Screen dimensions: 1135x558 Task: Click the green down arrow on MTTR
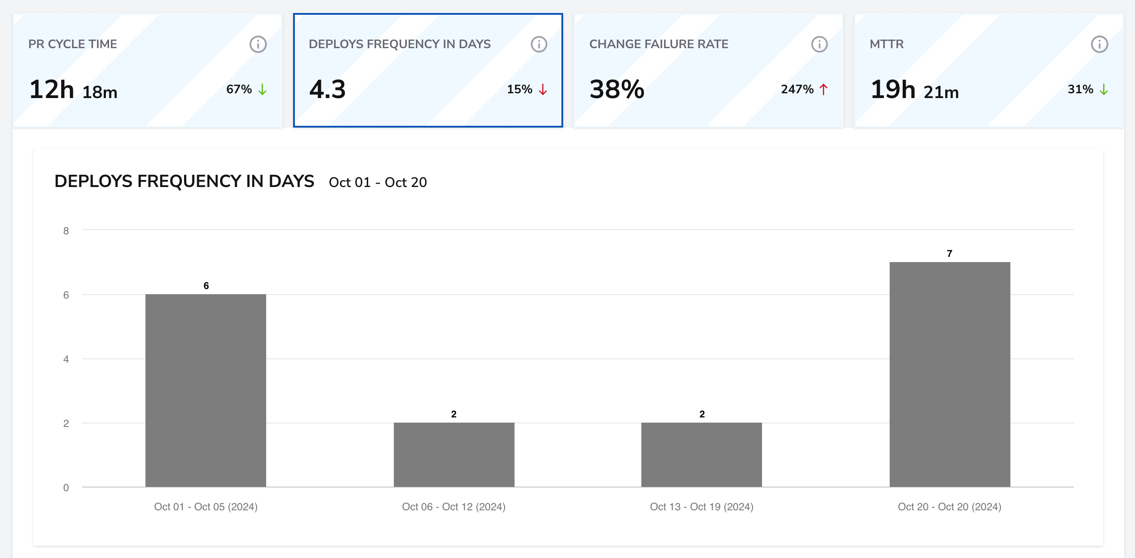[x=1103, y=89]
